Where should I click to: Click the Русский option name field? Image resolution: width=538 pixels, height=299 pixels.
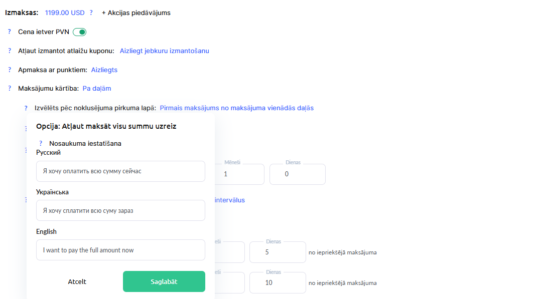120,171
